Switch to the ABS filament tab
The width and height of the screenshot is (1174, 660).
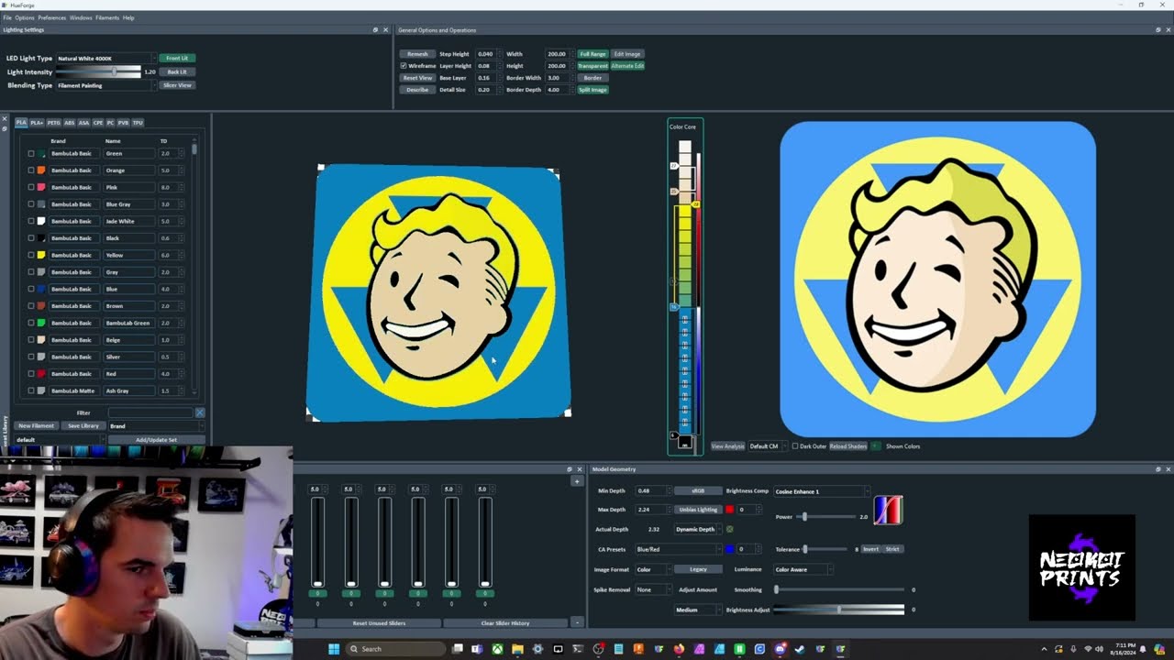click(69, 122)
